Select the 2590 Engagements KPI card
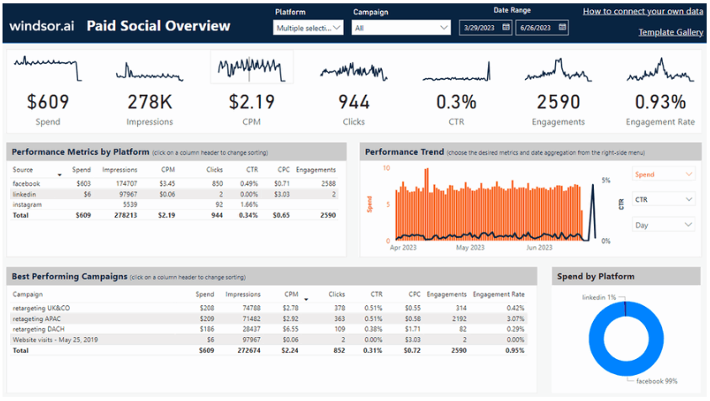The width and height of the screenshot is (710, 401). pos(559,108)
